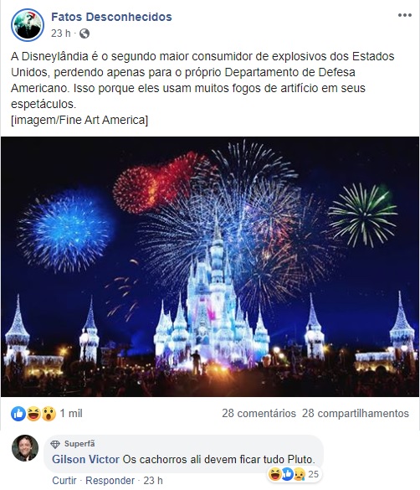Click the blue Like reaction icon on post

coord(18,414)
